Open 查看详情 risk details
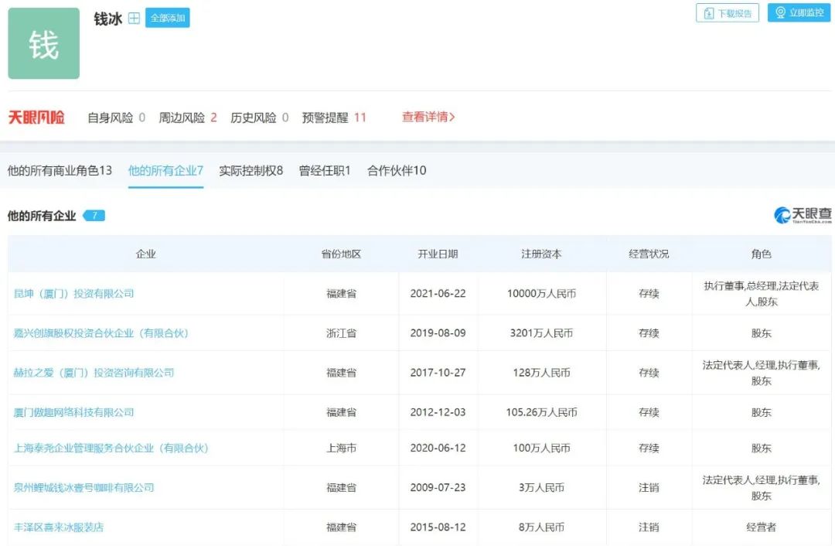The image size is (835, 546). pyautogui.click(x=428, y=118)
